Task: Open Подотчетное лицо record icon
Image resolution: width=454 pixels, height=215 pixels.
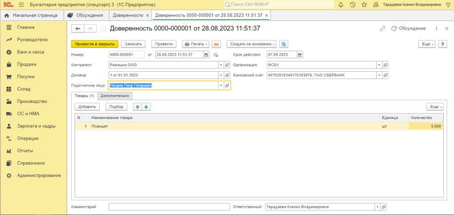Action: point(228,85)
